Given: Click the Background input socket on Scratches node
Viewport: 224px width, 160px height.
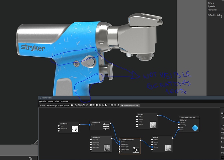Looking at the screenshot, I should coord(59,128).
